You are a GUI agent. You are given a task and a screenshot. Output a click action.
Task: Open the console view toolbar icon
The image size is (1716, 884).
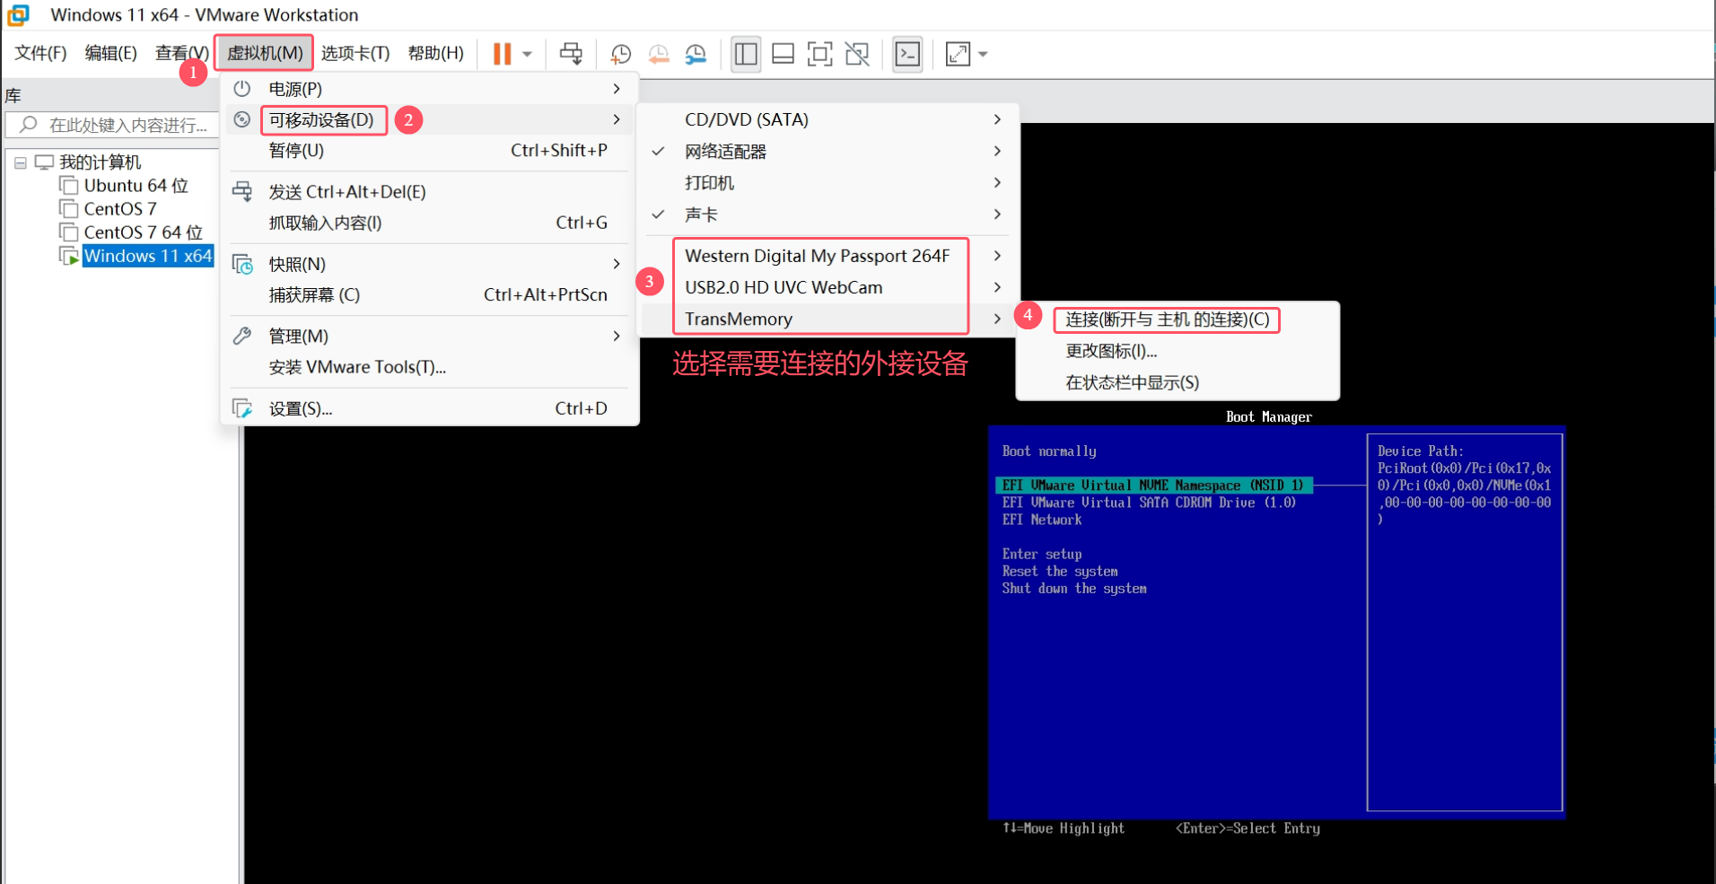(907, 54)
